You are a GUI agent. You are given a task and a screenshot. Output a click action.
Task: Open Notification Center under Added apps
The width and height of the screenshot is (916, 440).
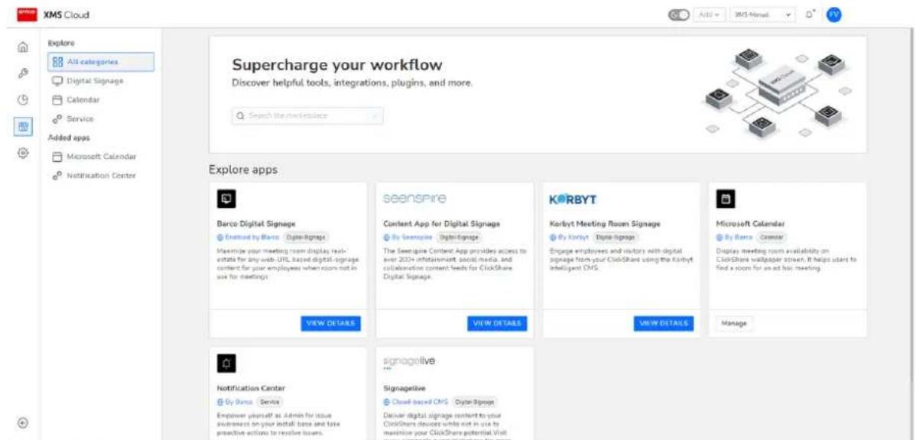pos(100,175)
